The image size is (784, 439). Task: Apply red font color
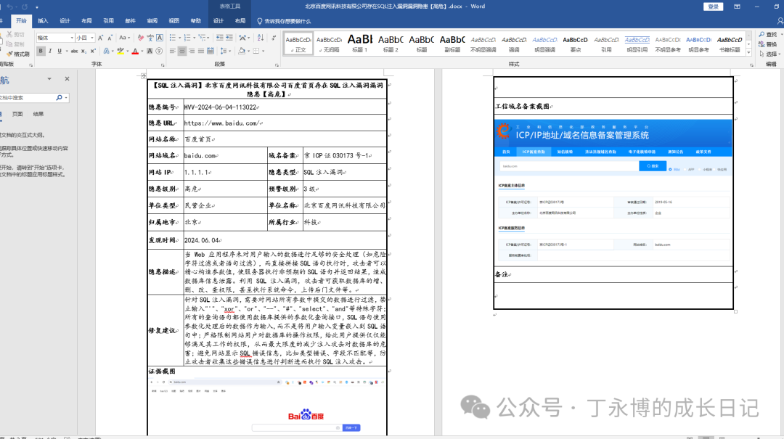pos(135,51)
